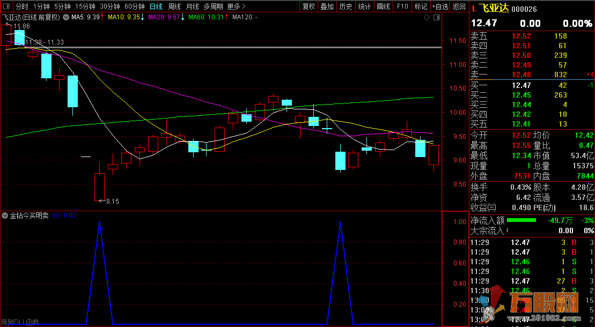Viewport: 595px width, 327px height.
Task: Click the 买五 price 12.41
Action: click(x=521, y=124)
